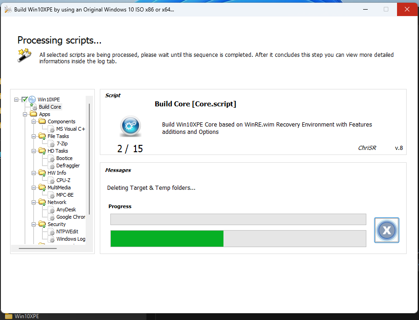Select the Win10XPE disc icon
419x320 pixels.
click(32, 99)
